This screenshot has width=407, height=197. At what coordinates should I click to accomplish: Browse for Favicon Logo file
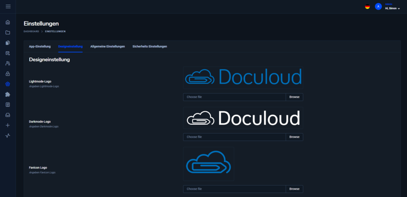pos(295,189)
